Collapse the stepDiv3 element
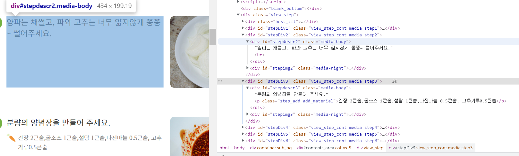Image resolution: width=519 pixels, height=156 pixels. [x=243, y=81]
